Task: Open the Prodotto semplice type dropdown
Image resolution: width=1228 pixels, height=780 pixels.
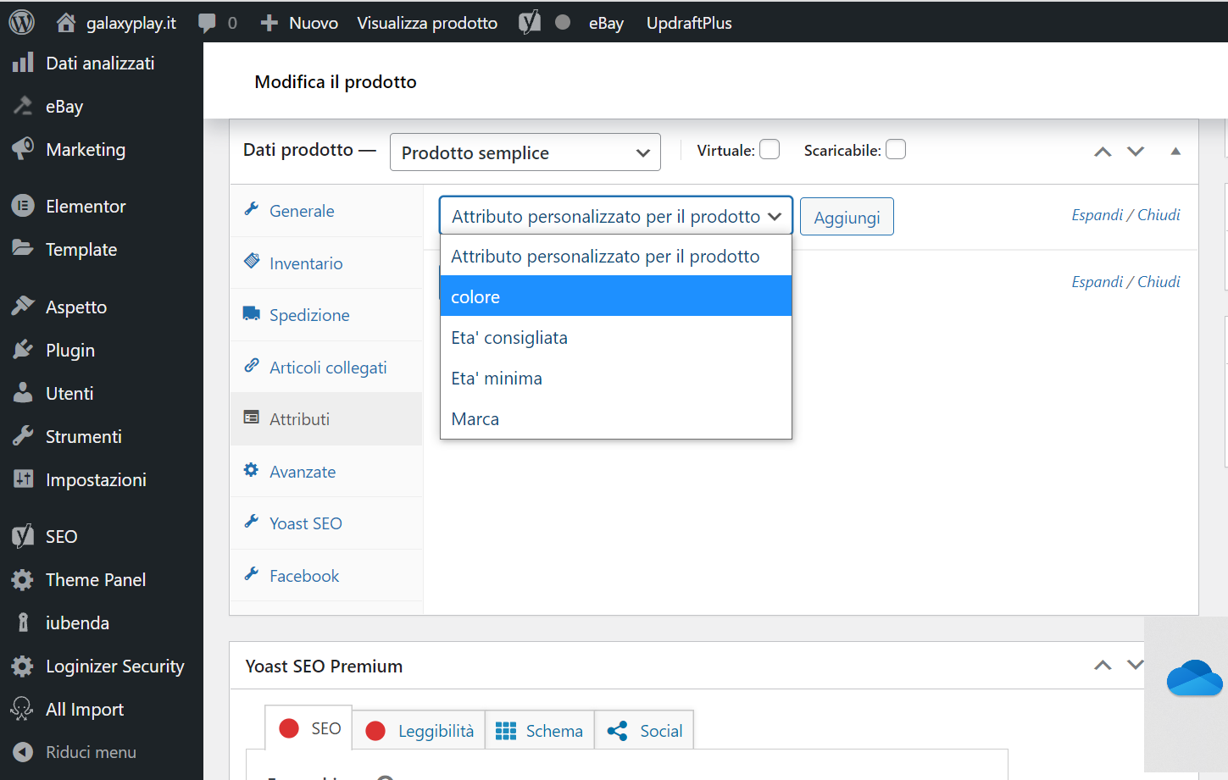Action: [525, 152]
